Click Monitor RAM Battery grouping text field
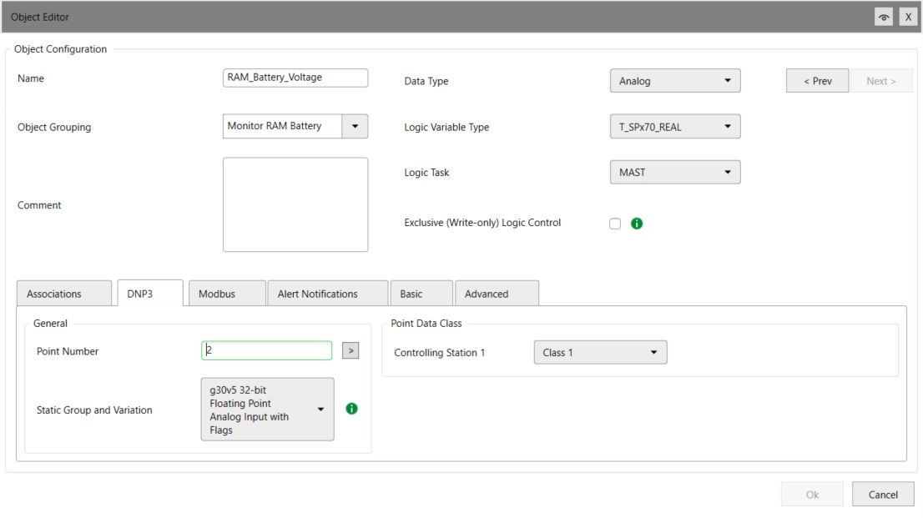This screenshot has height=518, width=923. [x=283, y=126]
